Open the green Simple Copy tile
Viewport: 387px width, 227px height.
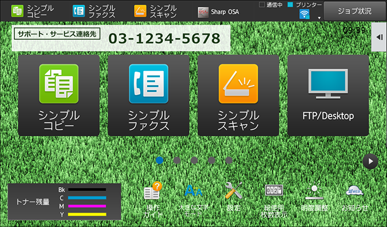click(x=59, y=95)
